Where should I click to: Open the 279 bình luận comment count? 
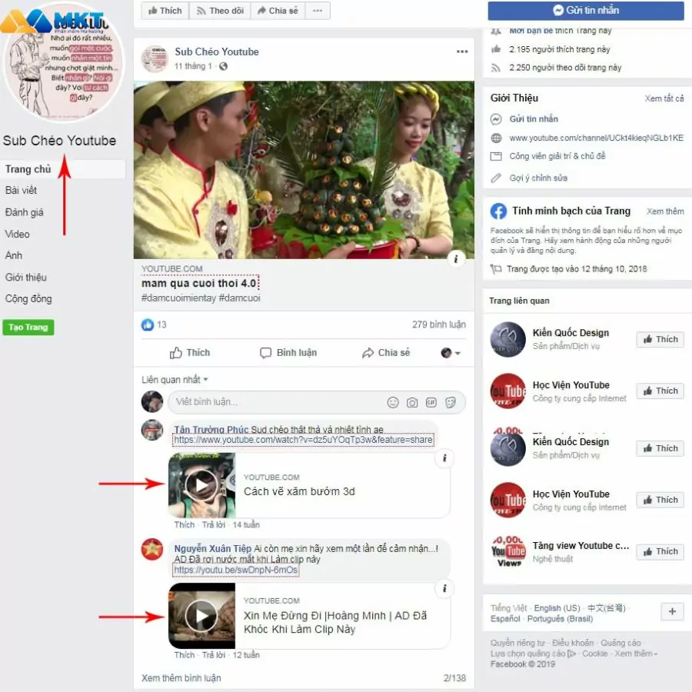point(439,324)
